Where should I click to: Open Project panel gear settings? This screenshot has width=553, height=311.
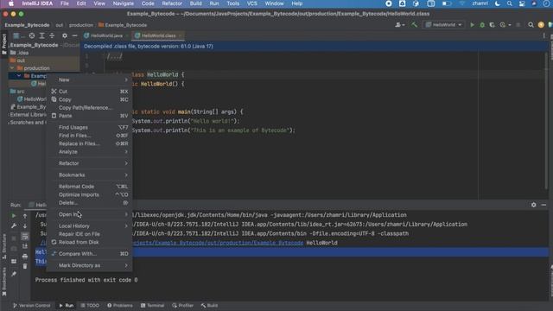tap(65, 35)
